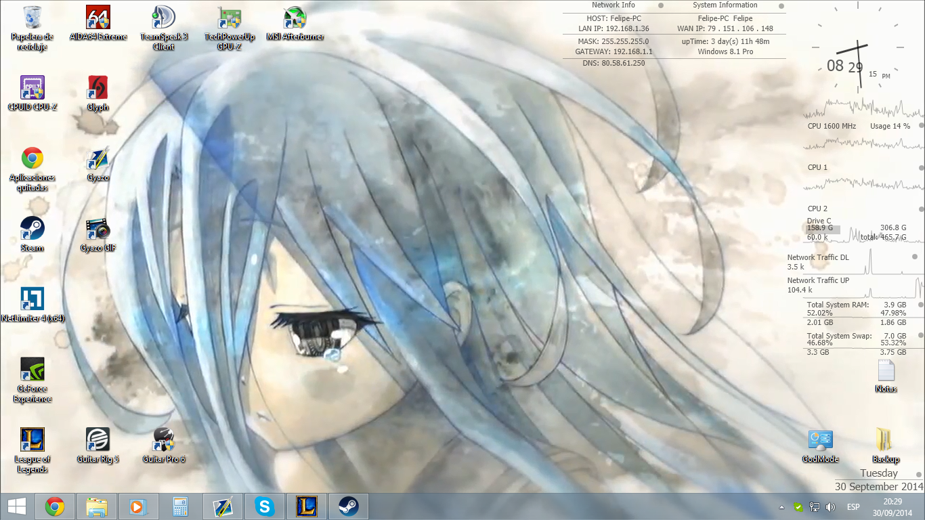
Task: Click the DNS: 80.58.61.250 text
Action: tap(614, 64)
